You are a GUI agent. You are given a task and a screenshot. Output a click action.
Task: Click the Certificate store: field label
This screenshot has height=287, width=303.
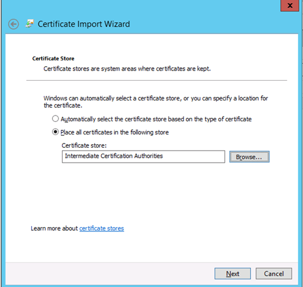(84, 145)
